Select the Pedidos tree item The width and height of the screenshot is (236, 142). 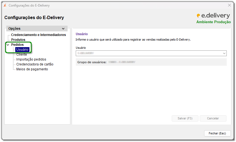click(17, 45)
